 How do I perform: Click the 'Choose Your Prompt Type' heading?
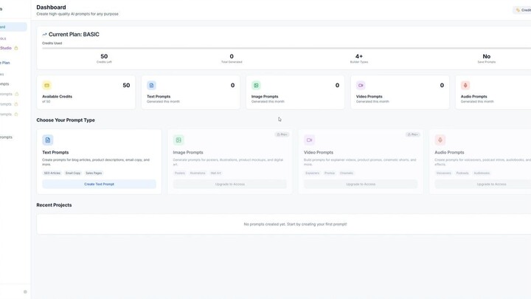(66, 120)
